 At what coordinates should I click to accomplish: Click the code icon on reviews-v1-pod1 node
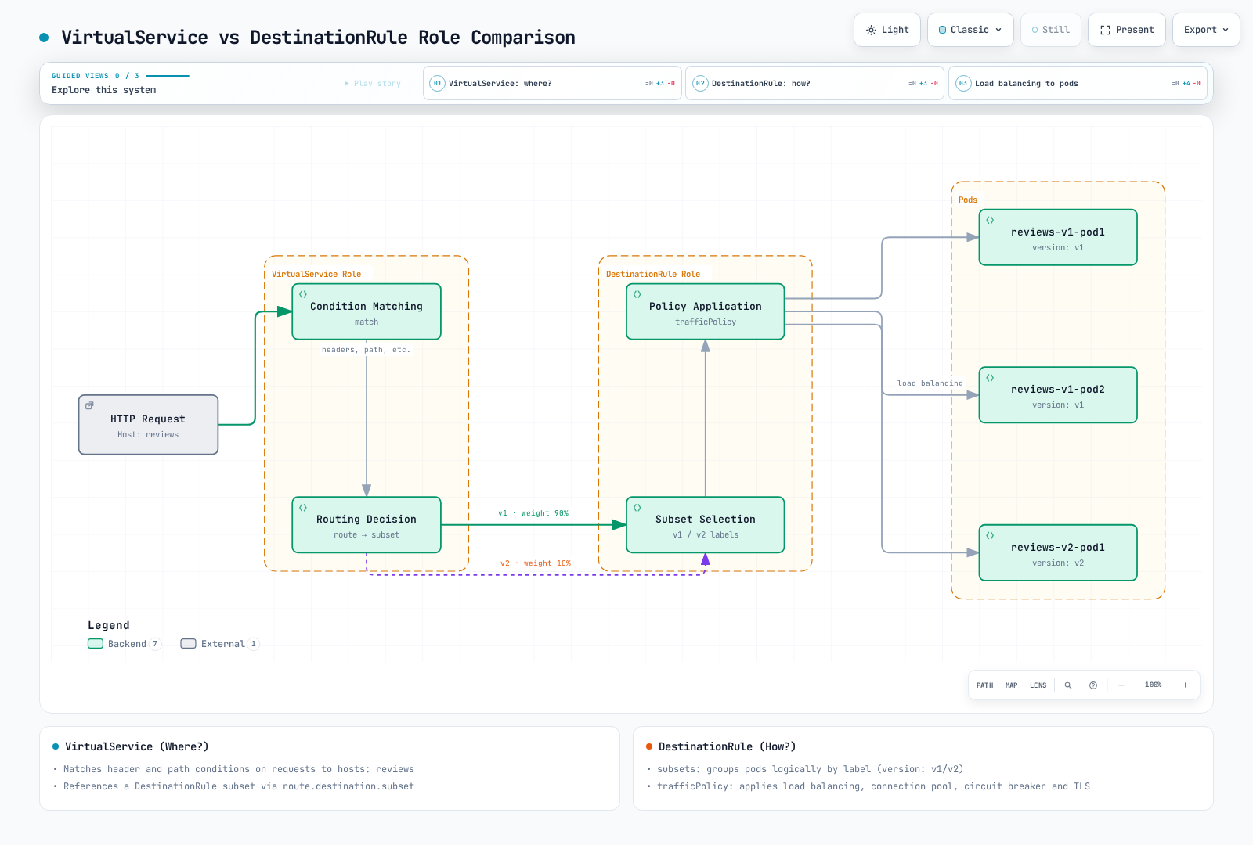click(x=990, y=221)
